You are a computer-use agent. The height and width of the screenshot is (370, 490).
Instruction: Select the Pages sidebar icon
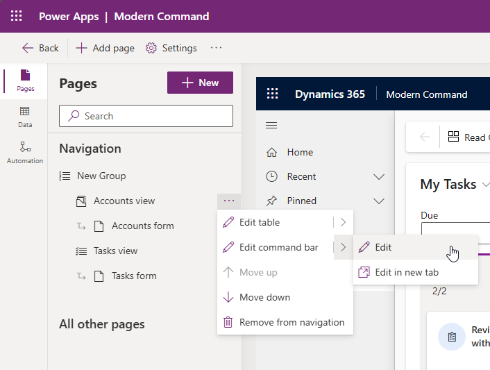[25, 81]
